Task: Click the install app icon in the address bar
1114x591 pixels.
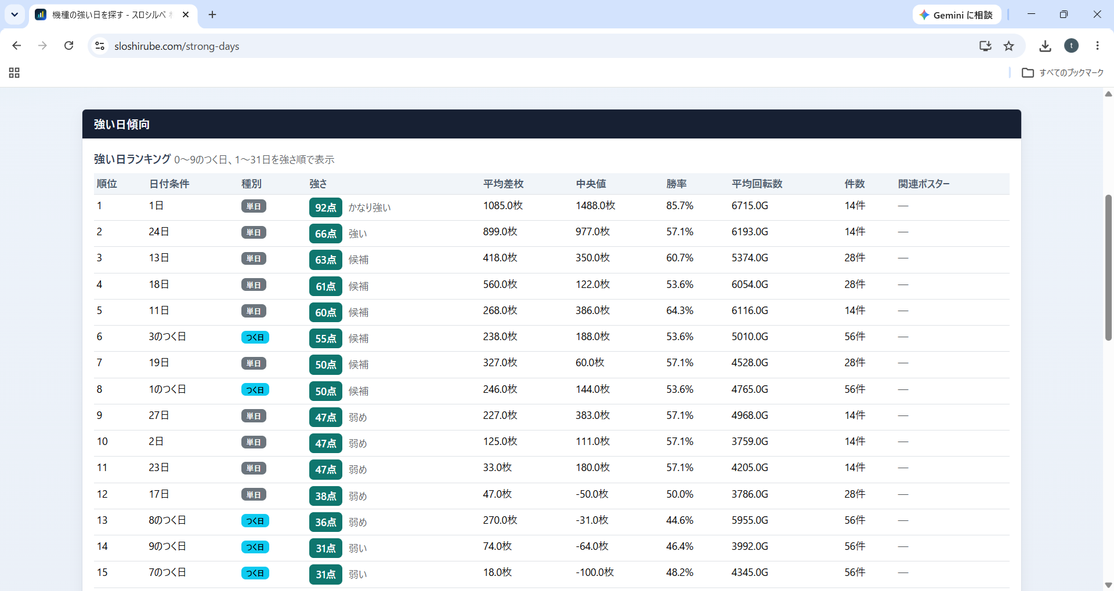Action: point(985,46)
